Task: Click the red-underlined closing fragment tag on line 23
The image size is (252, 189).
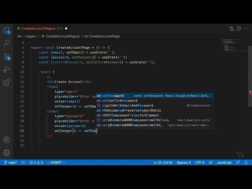Action: point(50,136)
